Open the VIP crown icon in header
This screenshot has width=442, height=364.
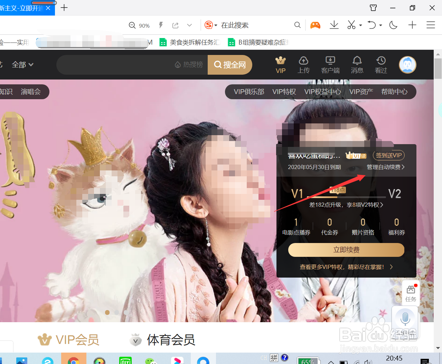pos(281,65)
